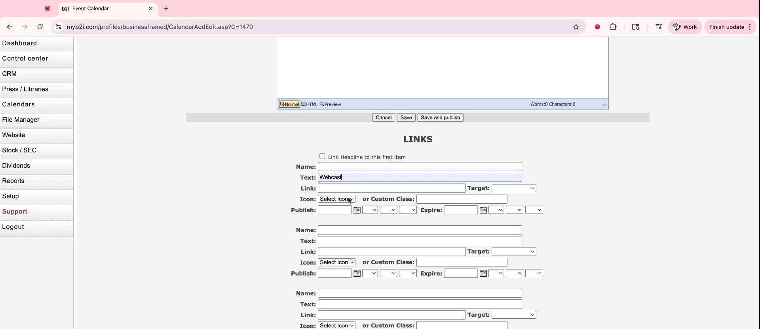Viewport: 760px width, 329px height.
Task: Go to CRM section
Action: [x=36, y=74]
